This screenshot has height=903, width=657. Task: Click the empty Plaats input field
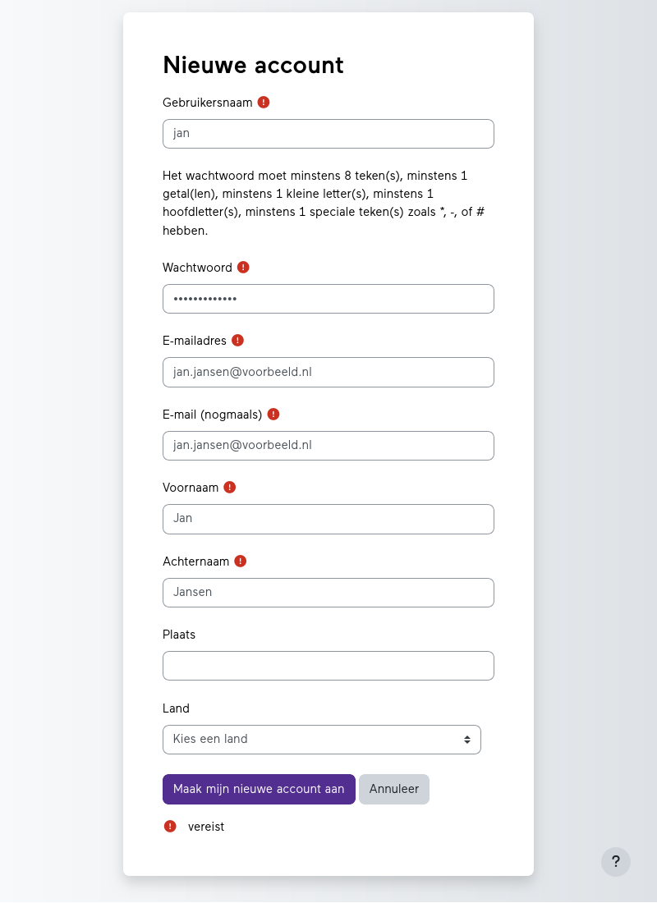click(x=328, y=665)
